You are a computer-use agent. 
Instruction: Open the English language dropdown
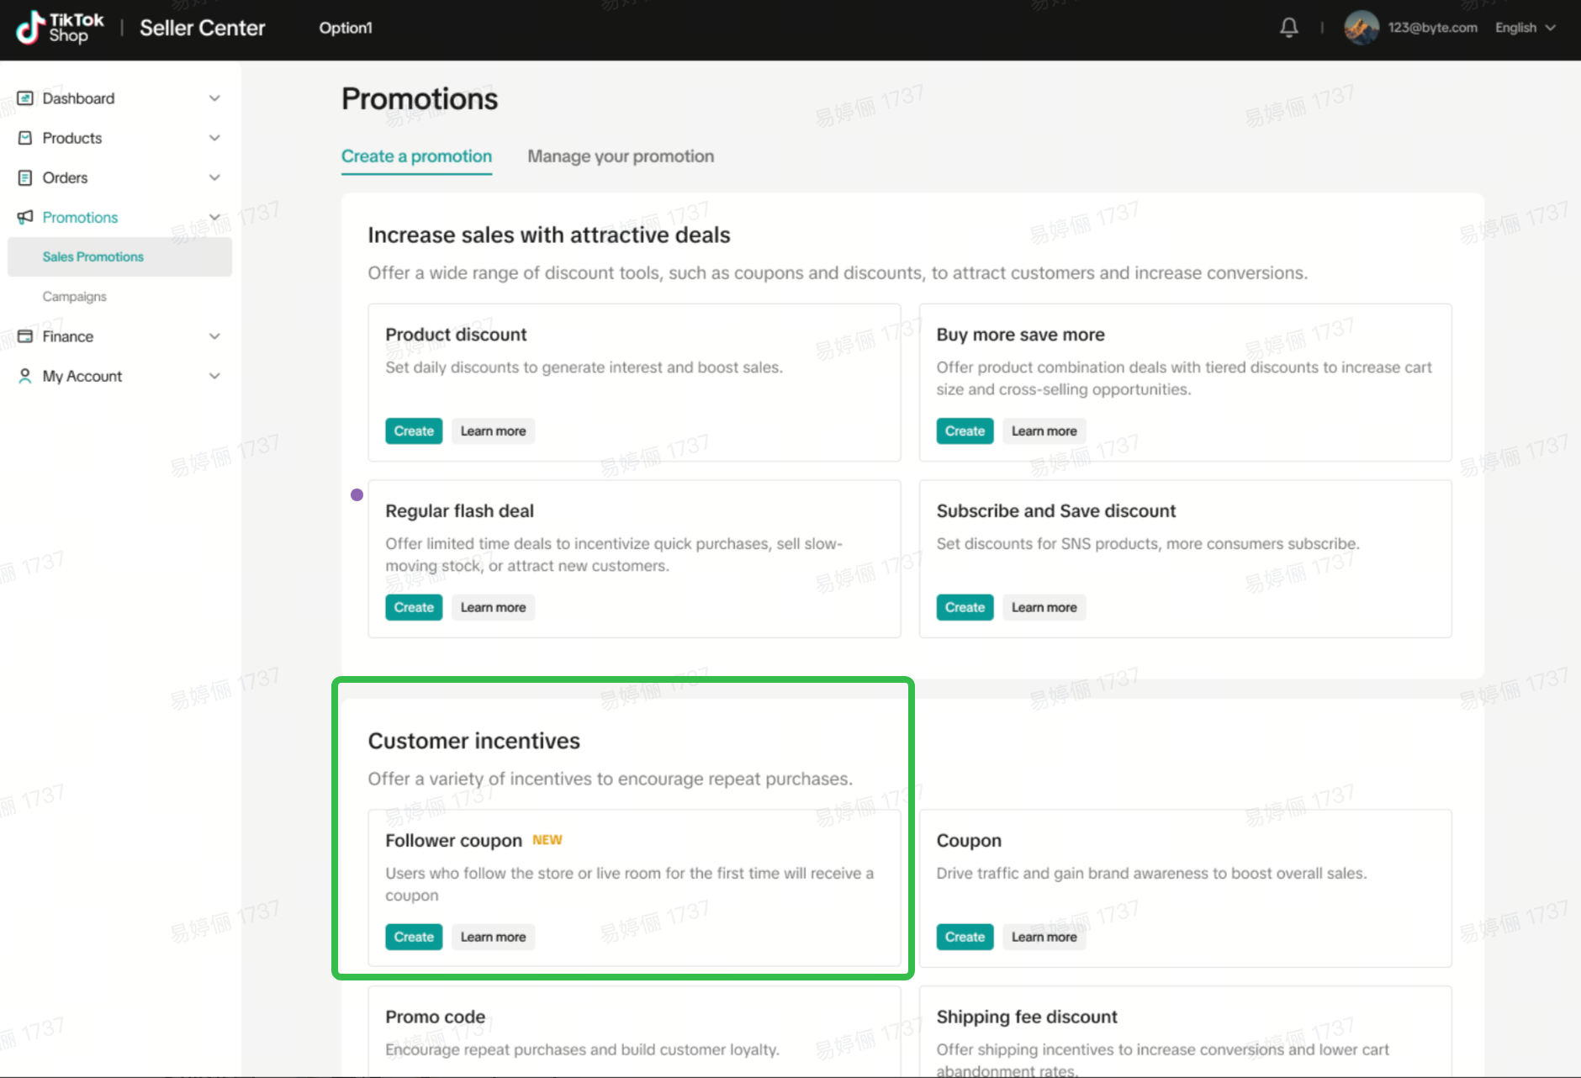click(x=1525, y=28)
